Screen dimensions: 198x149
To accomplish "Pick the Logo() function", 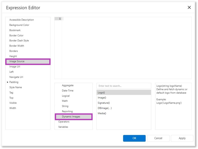I will [x=101, y=93].
